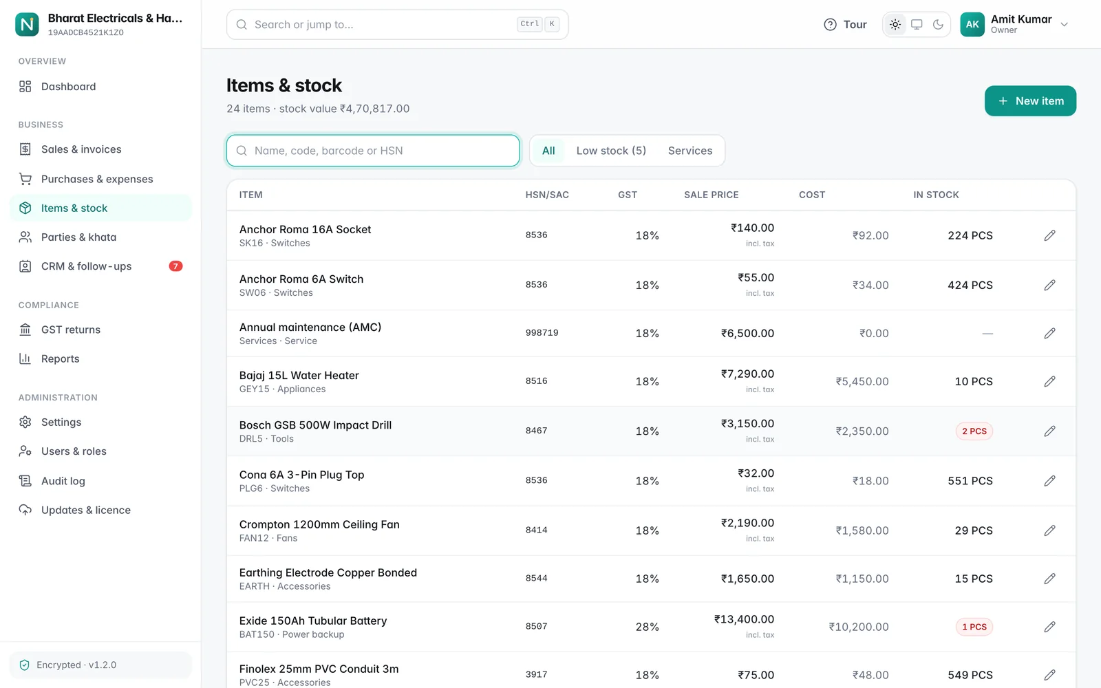Go to Sales & invoices

click(x=100, y=149)
